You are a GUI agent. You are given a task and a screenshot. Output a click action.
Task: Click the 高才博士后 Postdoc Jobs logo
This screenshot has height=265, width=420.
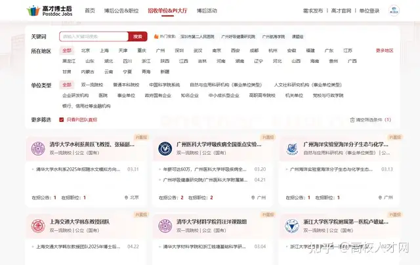pyautogui.click(x=49, y=10)
